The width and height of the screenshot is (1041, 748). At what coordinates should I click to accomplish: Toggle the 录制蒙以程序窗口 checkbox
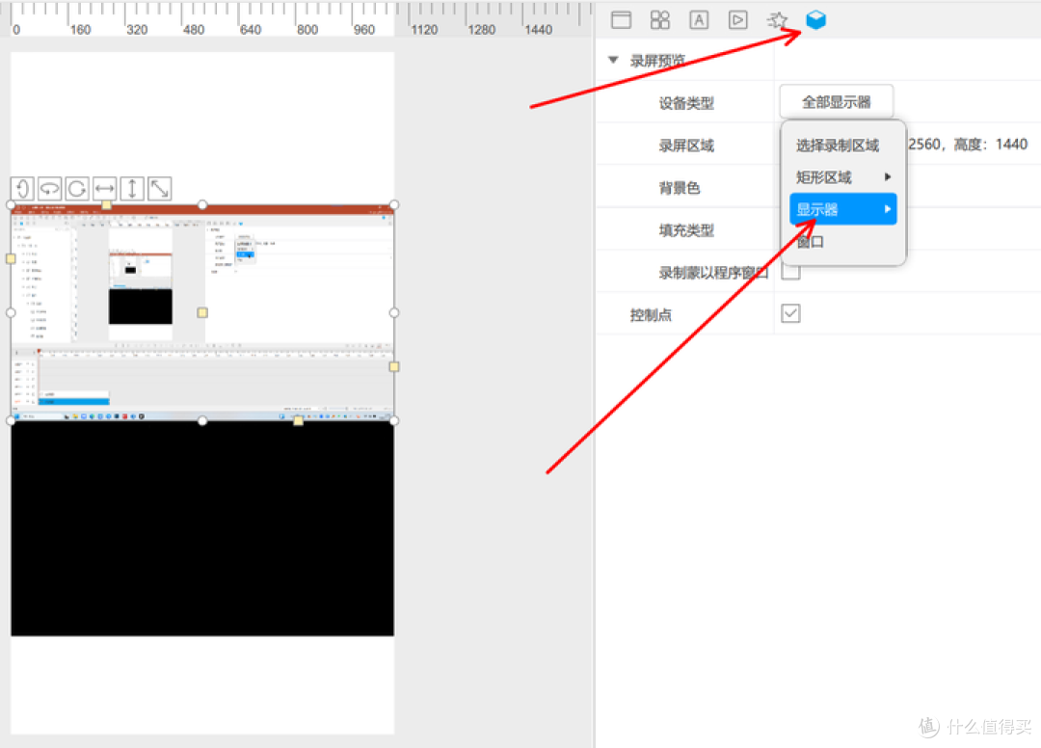790,272
